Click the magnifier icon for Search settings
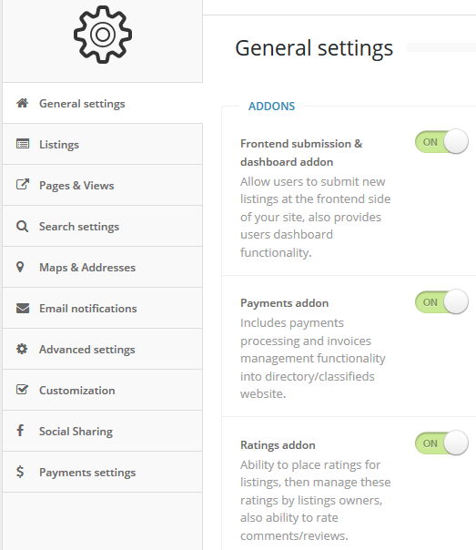Image resolution: width=476 pixels, height=550 pixels. pos(22,226)
